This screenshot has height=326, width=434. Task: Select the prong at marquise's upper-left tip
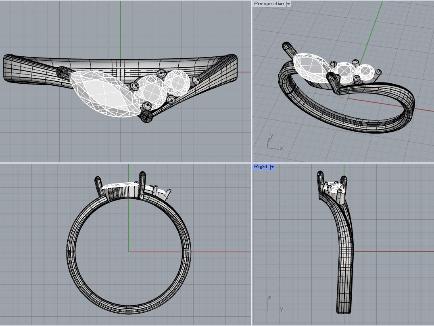point(62,72)
